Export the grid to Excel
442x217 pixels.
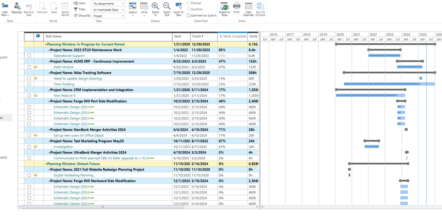click(x=225, y=7)
